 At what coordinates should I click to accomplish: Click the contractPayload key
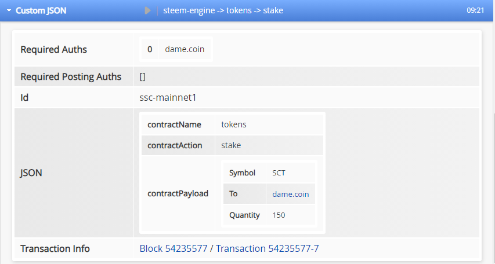point(178,193)
